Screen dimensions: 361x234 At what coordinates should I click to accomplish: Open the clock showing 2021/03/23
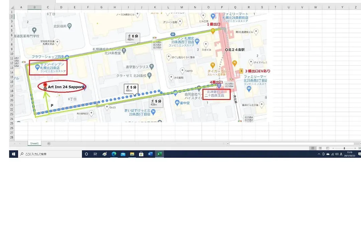click(350, 154)
